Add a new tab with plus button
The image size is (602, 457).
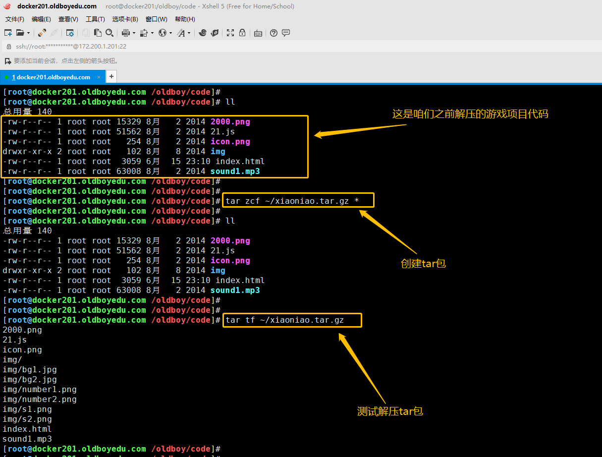tap(111, 77)
